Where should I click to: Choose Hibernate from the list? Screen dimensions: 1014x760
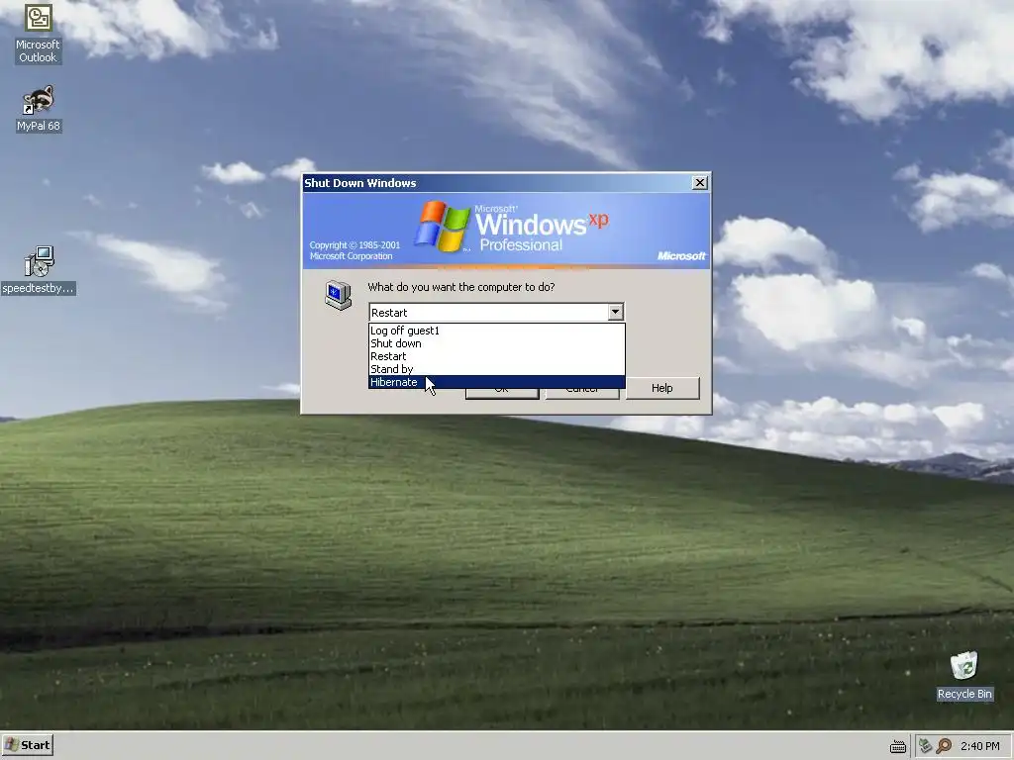click(x=497, y=382)
